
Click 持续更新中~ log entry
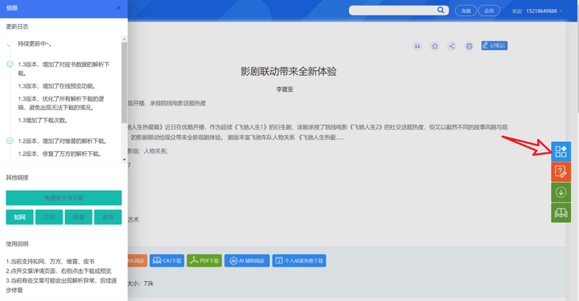coord(35,44)
